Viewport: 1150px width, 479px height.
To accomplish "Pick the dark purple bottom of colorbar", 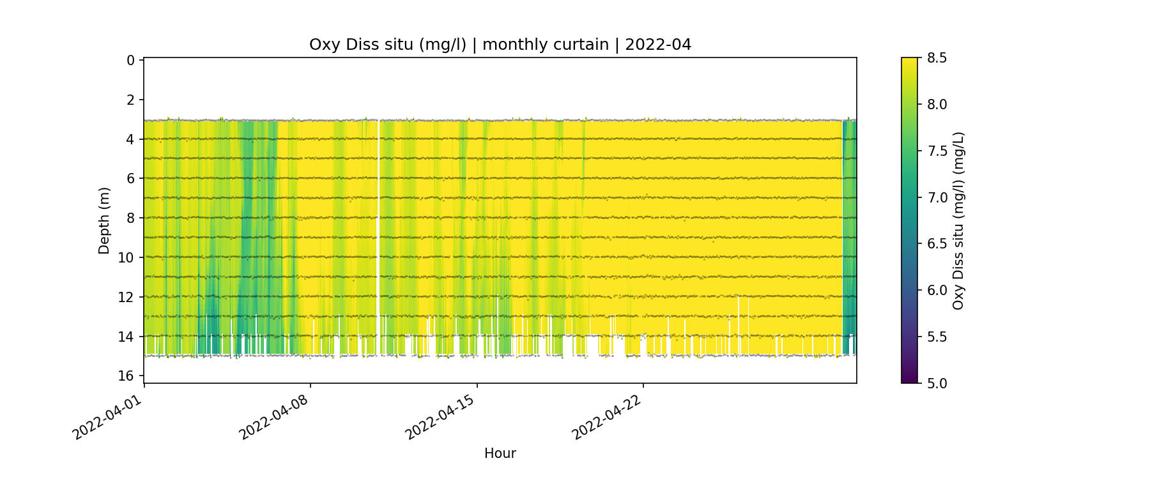I will 909,379.
